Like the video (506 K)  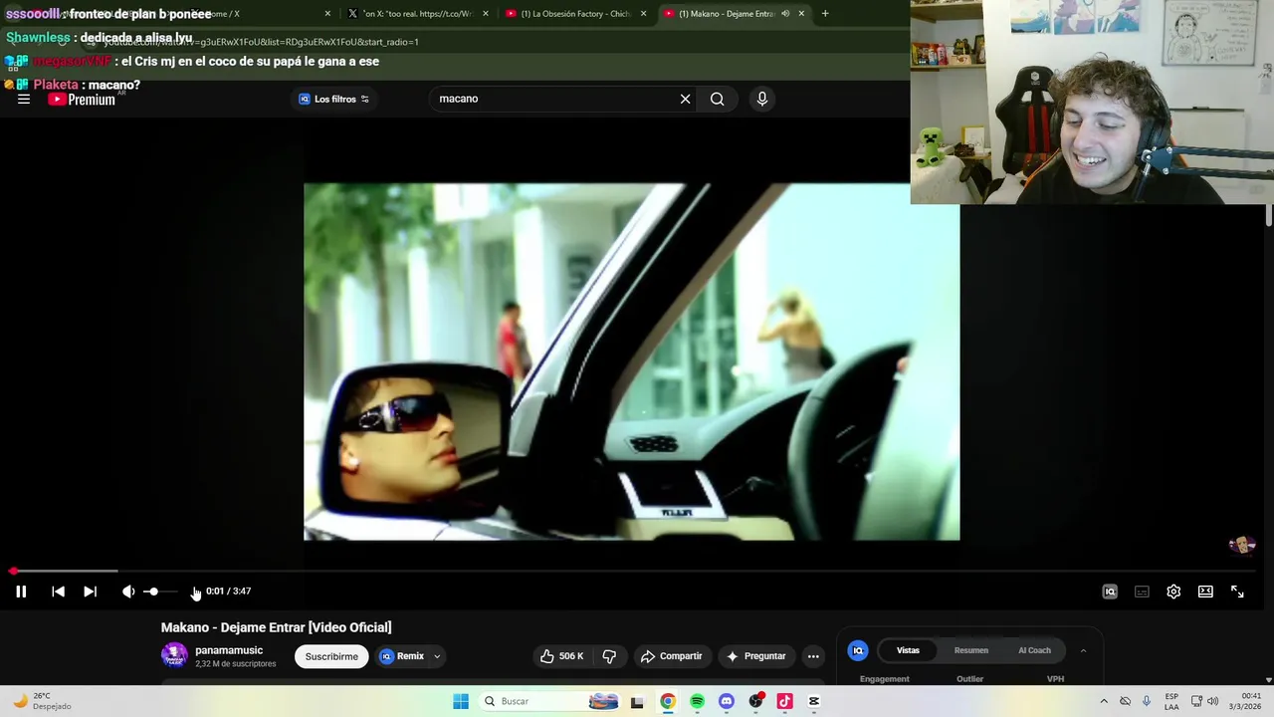[x=561, y=656]
